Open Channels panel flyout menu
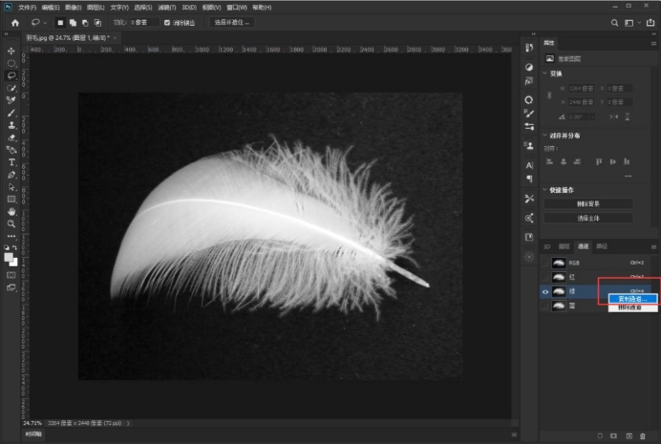The height and width of the screenshot is (444, 661). click(x=653, y=247)
